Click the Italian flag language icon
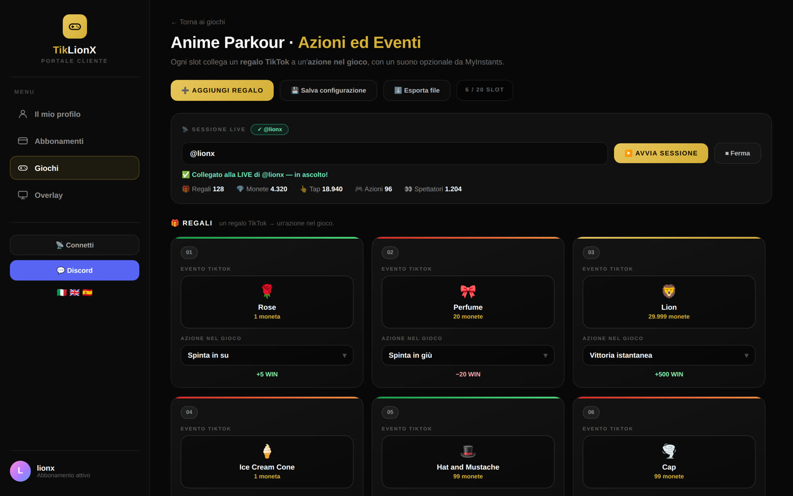The image size is (793, 496). click(62, 293)
